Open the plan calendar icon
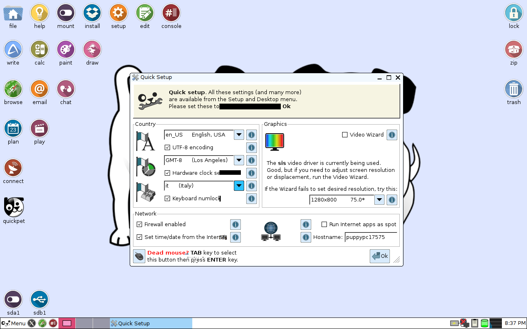 [13, 129]
